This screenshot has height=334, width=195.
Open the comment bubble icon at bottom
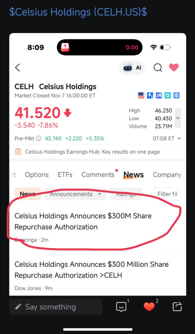coord(121,307)
